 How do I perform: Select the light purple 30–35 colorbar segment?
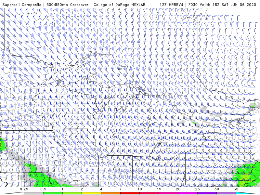[x=226, y=193]
